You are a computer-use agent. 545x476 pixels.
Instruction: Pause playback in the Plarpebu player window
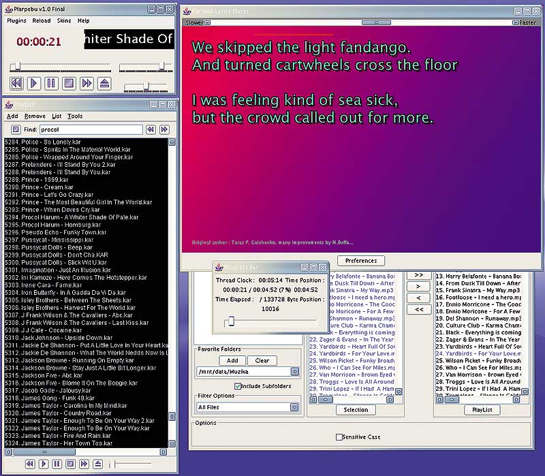(x=51, y=83)
